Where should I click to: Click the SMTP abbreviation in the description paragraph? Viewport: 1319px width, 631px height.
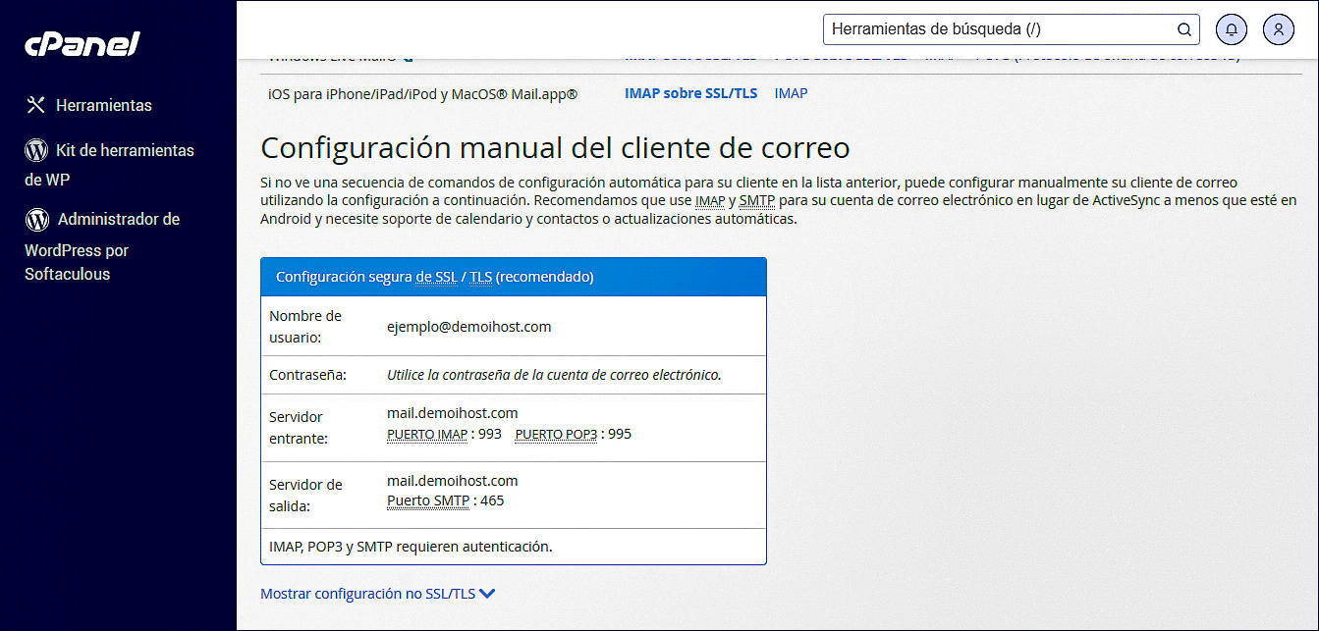(x=756, y=201)
